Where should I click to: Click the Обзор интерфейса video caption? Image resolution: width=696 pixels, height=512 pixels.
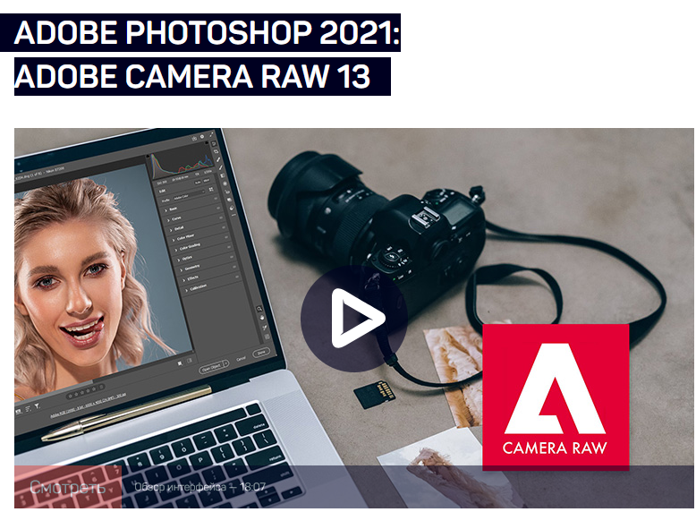(199, 488)
